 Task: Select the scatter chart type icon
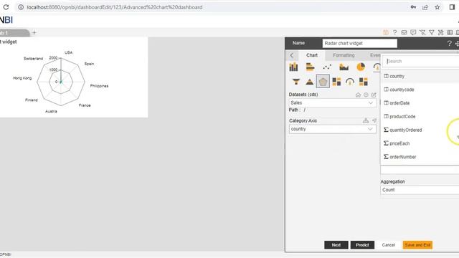327,67
